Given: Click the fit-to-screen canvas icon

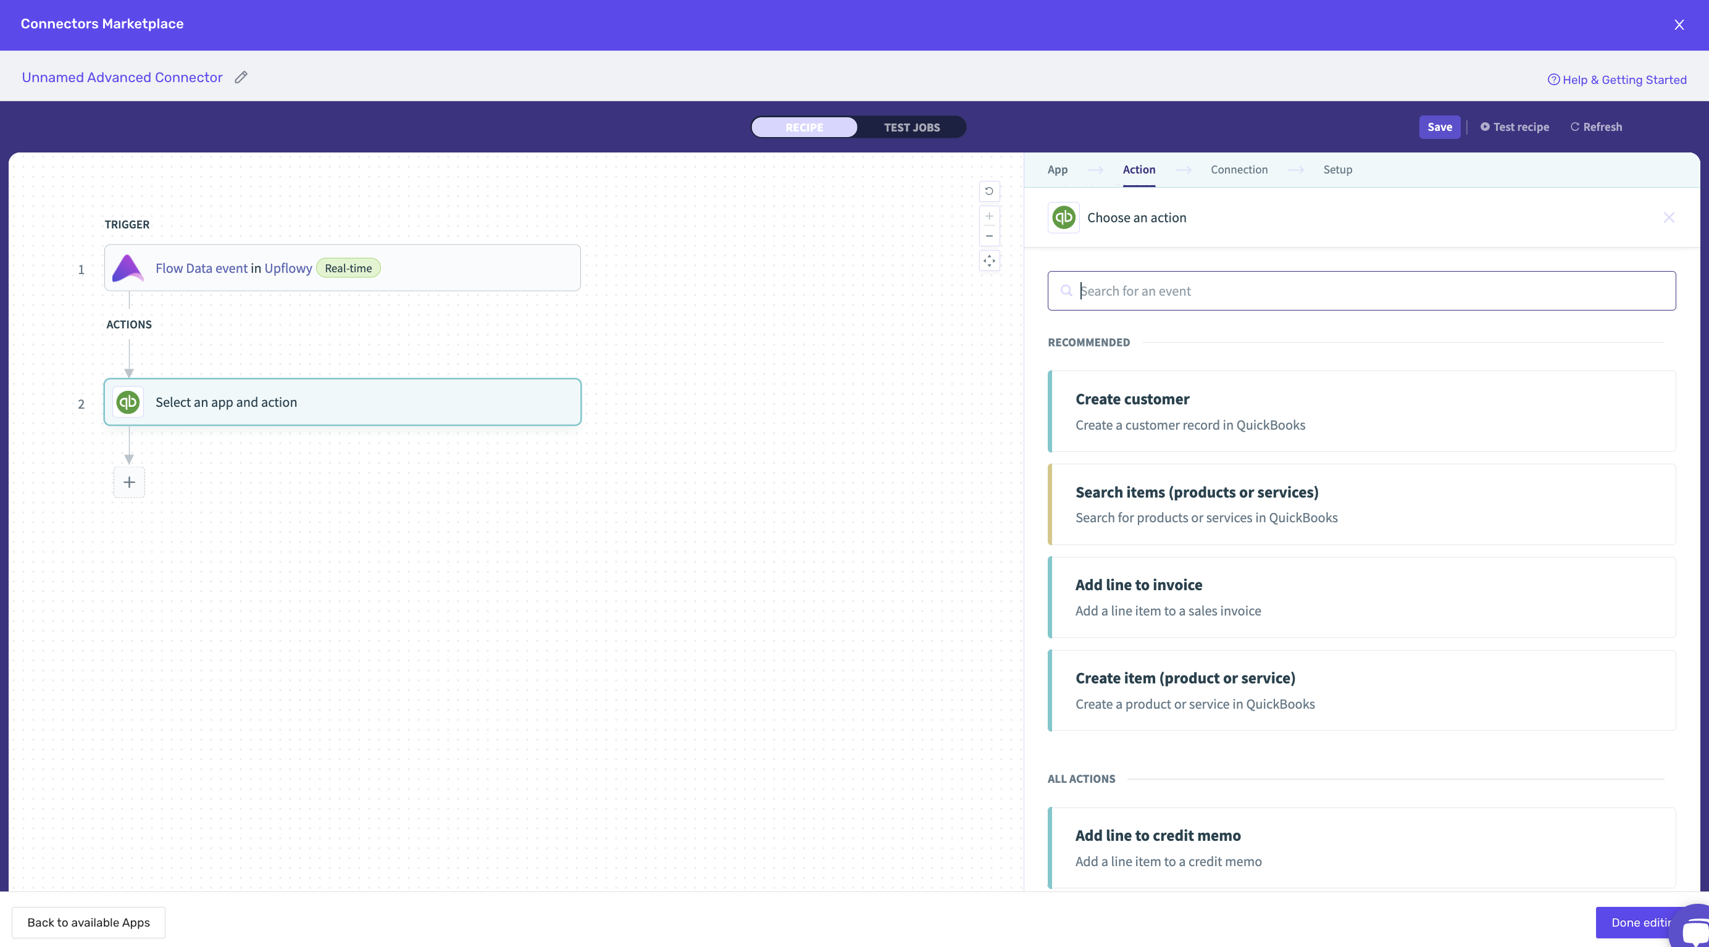Looking at the screenshot, I should [x=988, y=261].
